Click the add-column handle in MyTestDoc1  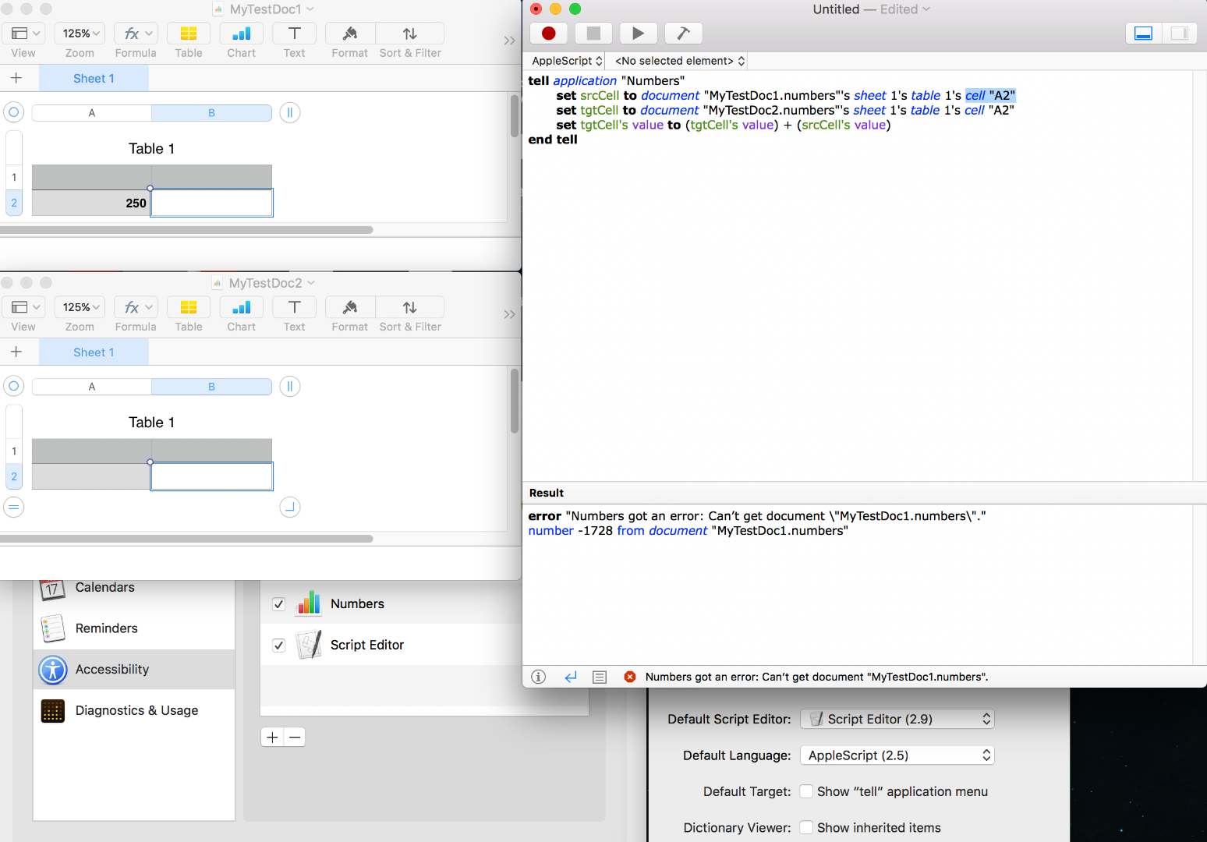(x=290, y=112)
